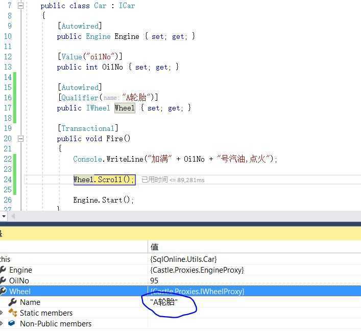Select the Wheel row in Locals

[x=181, y=291]
